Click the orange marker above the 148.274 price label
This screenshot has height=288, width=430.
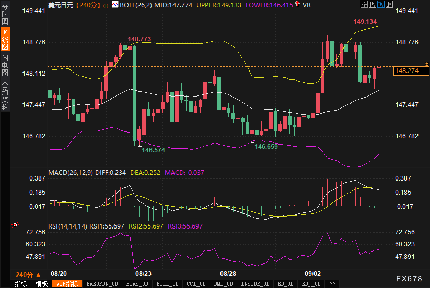point(427,64)
